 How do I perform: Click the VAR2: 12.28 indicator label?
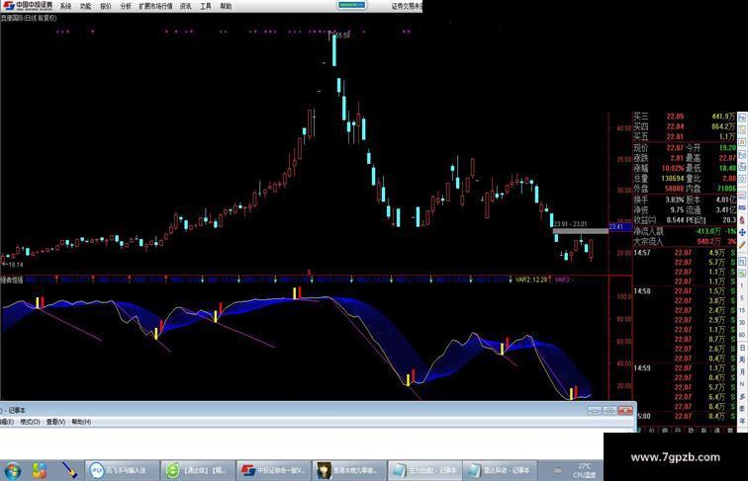click(x=531, y=280)
